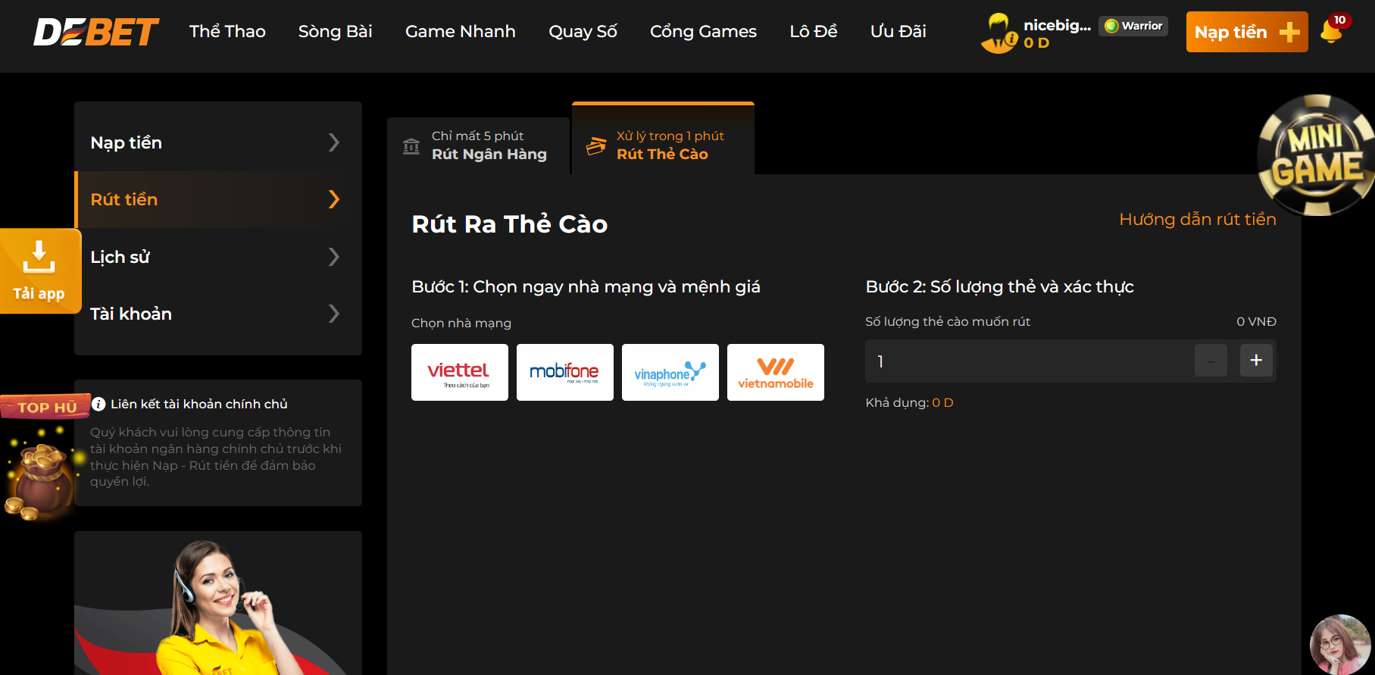Select Nạp tiền in sidebar
Image resolution: width=1375 pixels, height=675 pixels.
point(218,142)
